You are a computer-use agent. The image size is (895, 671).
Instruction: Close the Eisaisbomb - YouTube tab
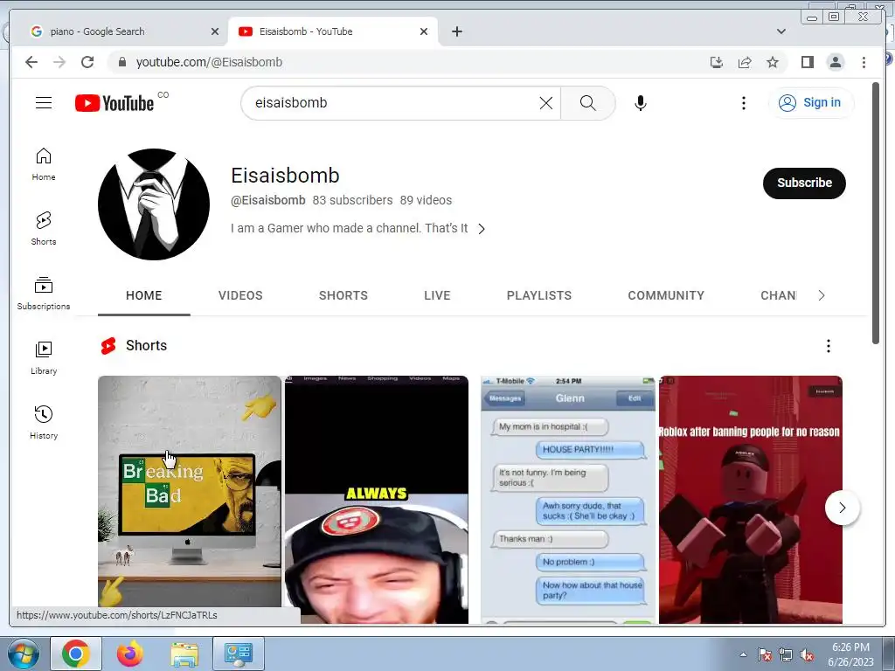tap(424, 31)
